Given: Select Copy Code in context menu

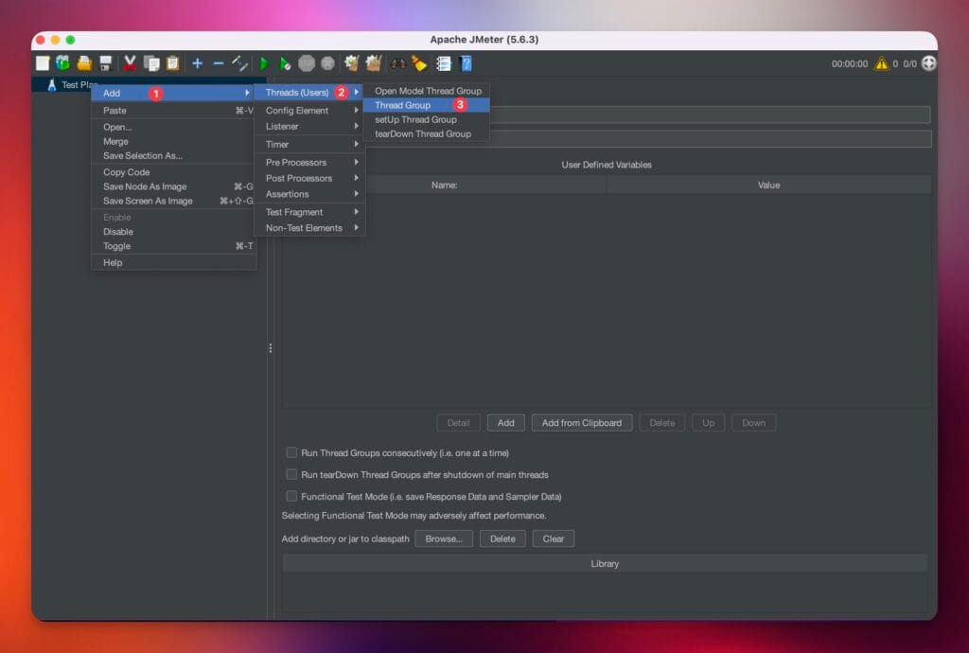Looking at the screenshot, I should 174,171.
